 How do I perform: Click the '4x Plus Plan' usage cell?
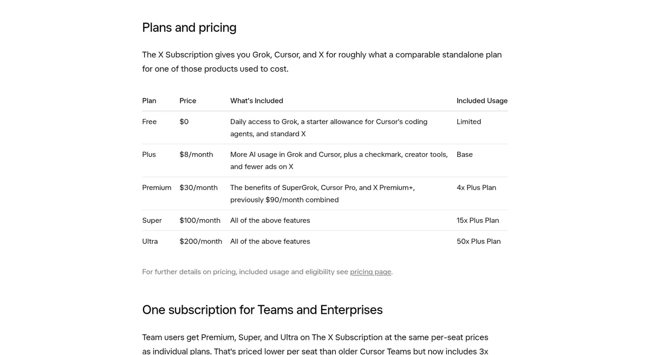click(476, 188)
